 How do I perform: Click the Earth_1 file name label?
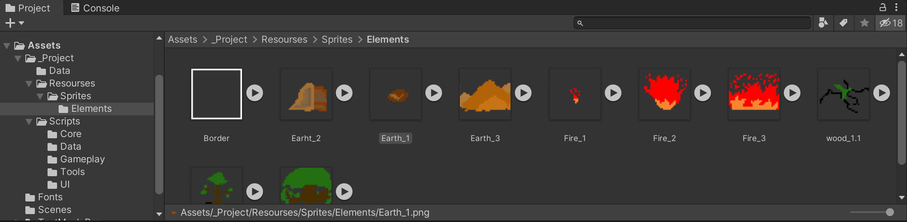point(396,138)
